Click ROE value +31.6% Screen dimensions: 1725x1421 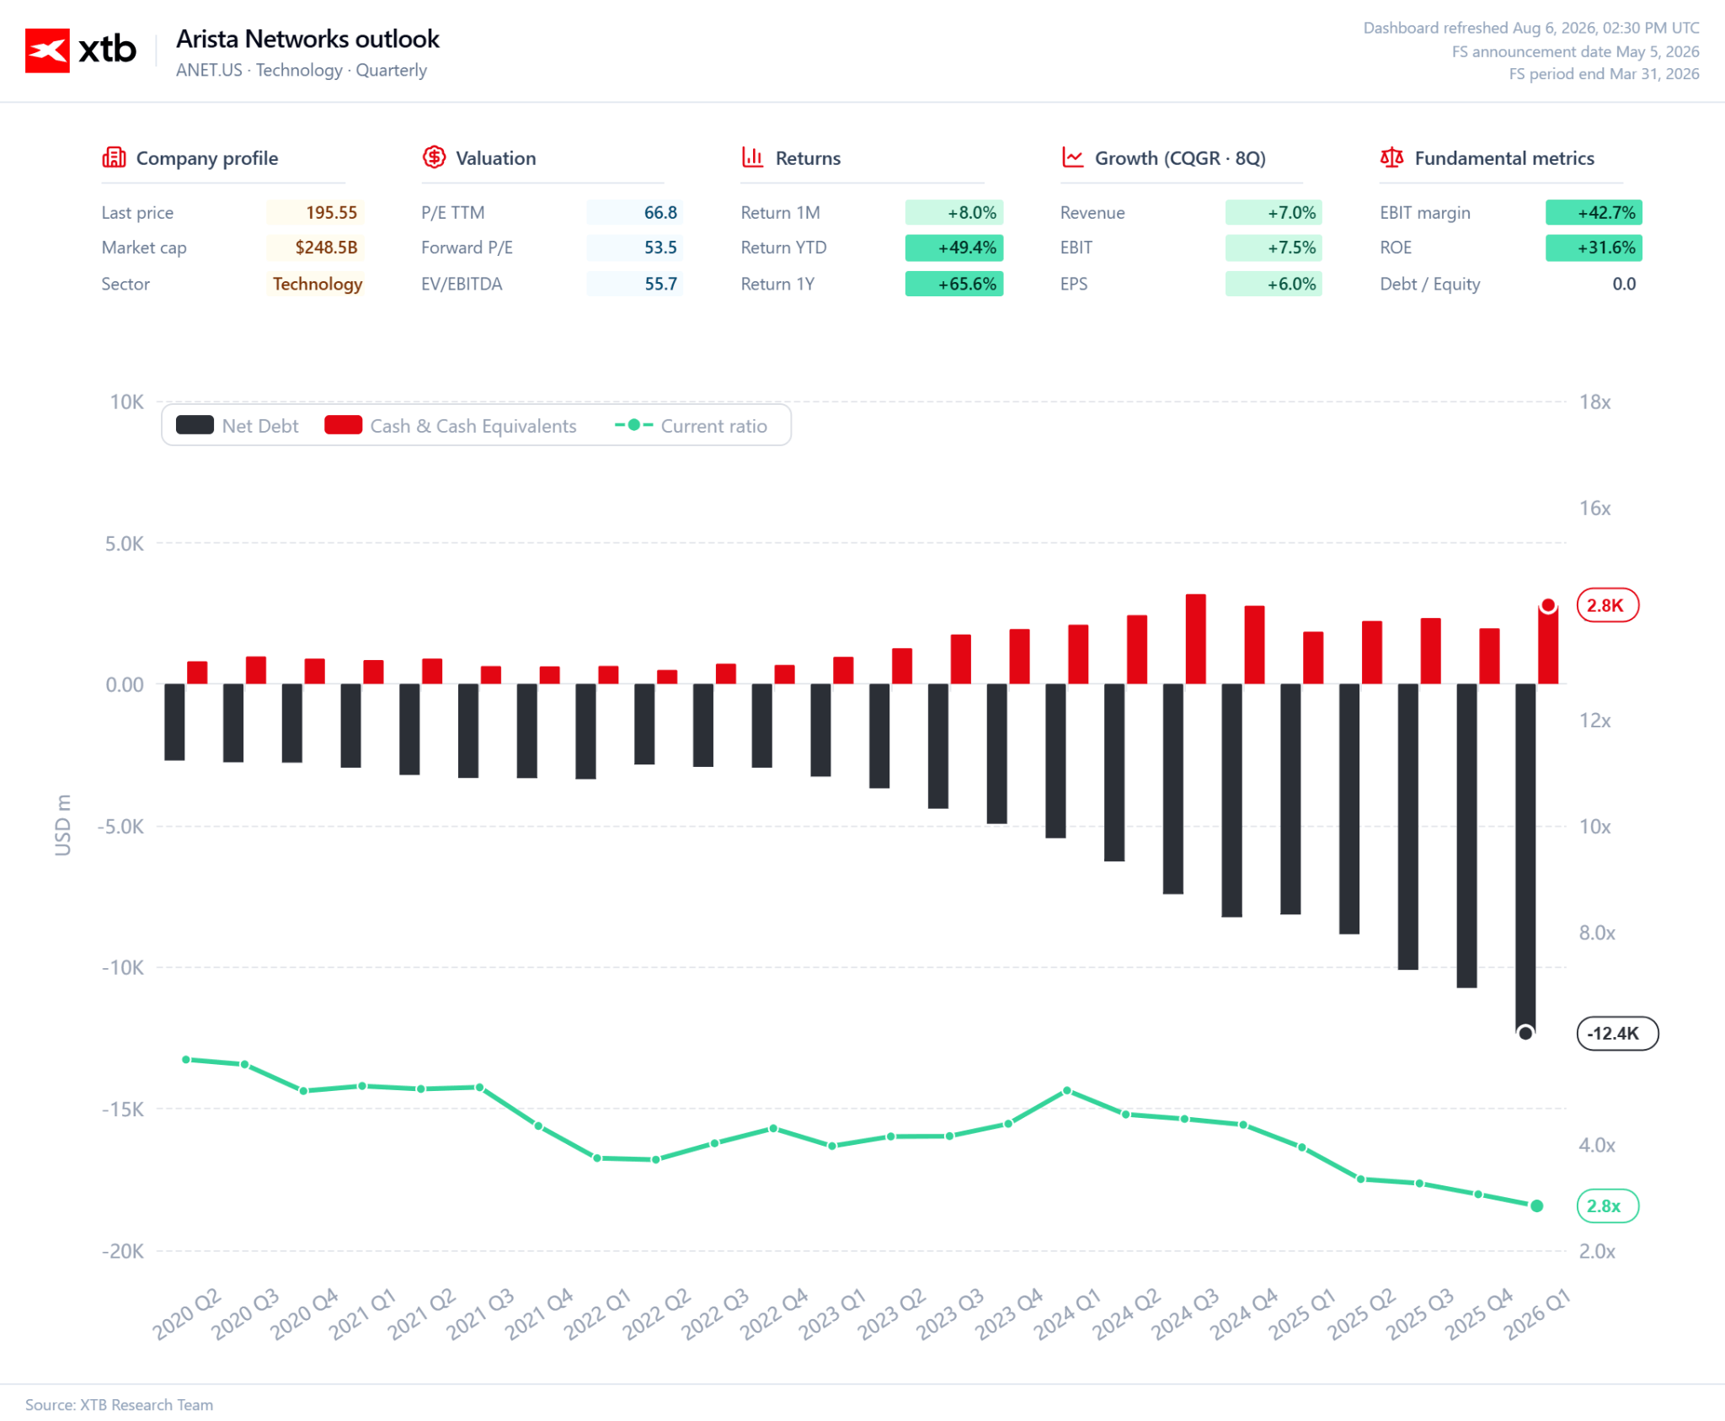point(1594,247)
